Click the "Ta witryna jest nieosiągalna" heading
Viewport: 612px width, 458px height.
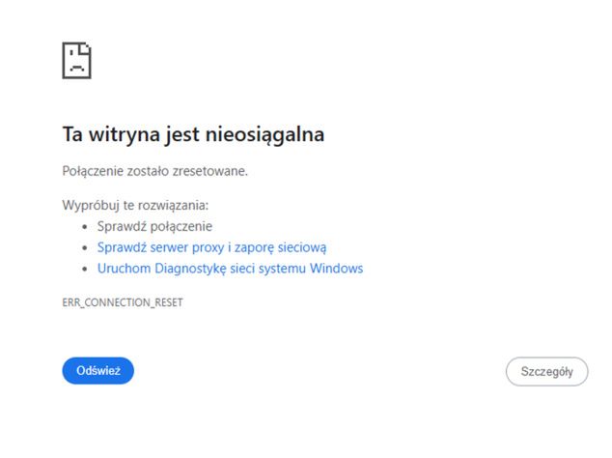[x=193, y=135]
